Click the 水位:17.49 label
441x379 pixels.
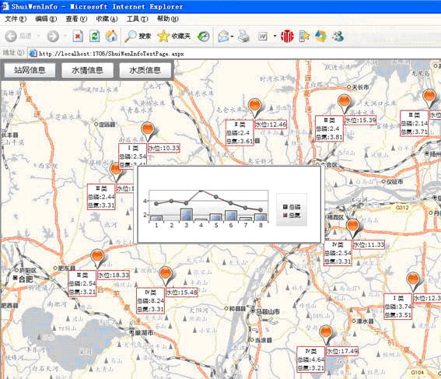[x=342, y=351]
